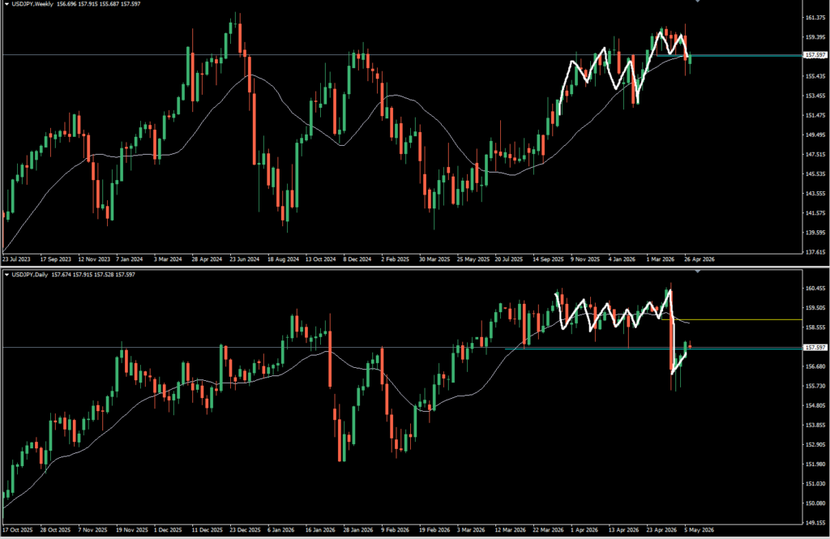
Task: Click the 149.155 level on Daily price scale
Action: pyautogui.click(x=816, y=523)
